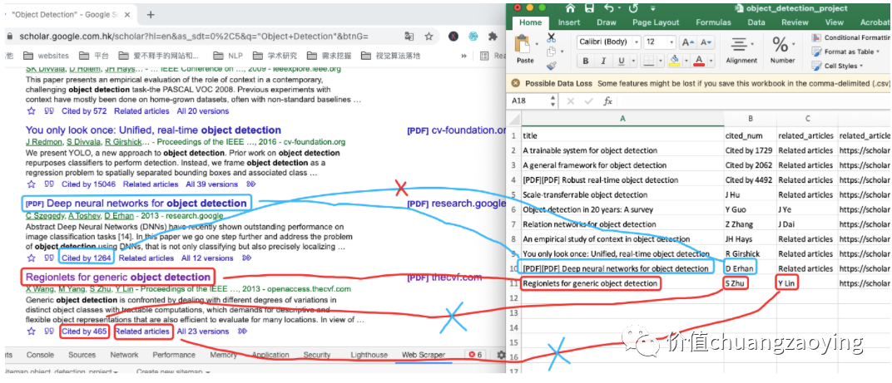Open a new Chrome tab with plus
The height and width of the screenshot is (383, 892).
pos(151,14)
